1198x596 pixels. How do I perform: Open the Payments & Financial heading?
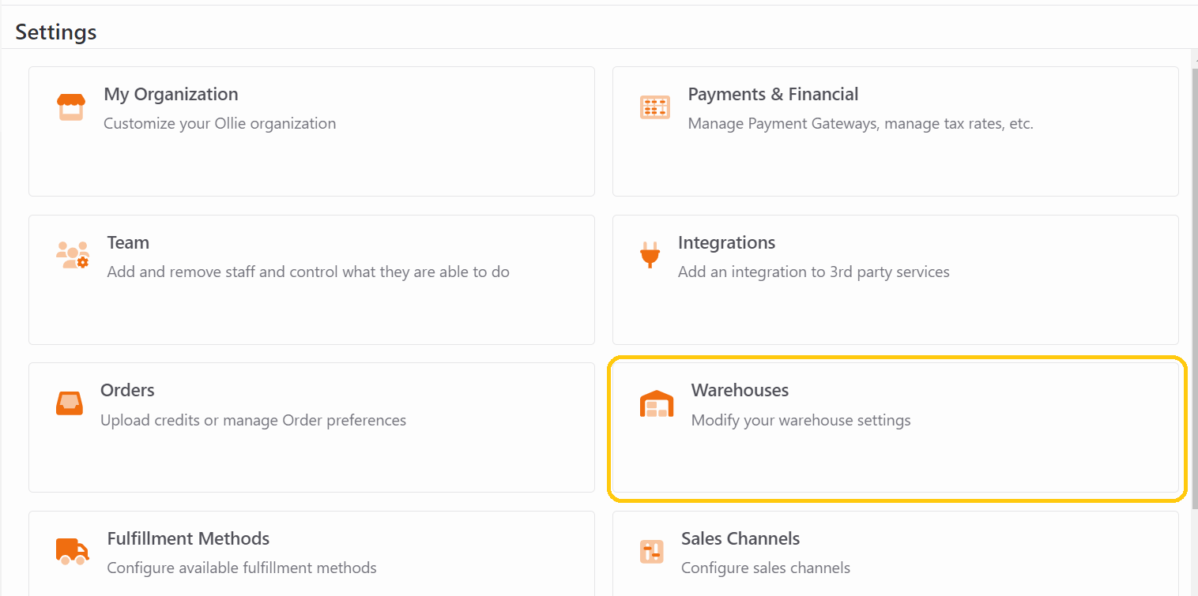[x=773, y=94]
